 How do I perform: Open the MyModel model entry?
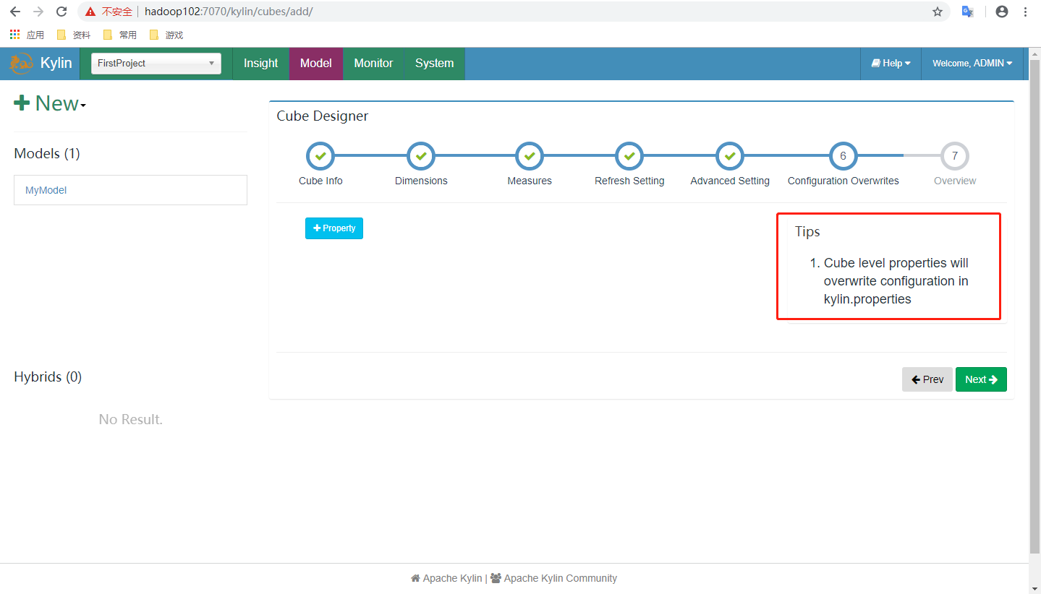click(130, 190)
